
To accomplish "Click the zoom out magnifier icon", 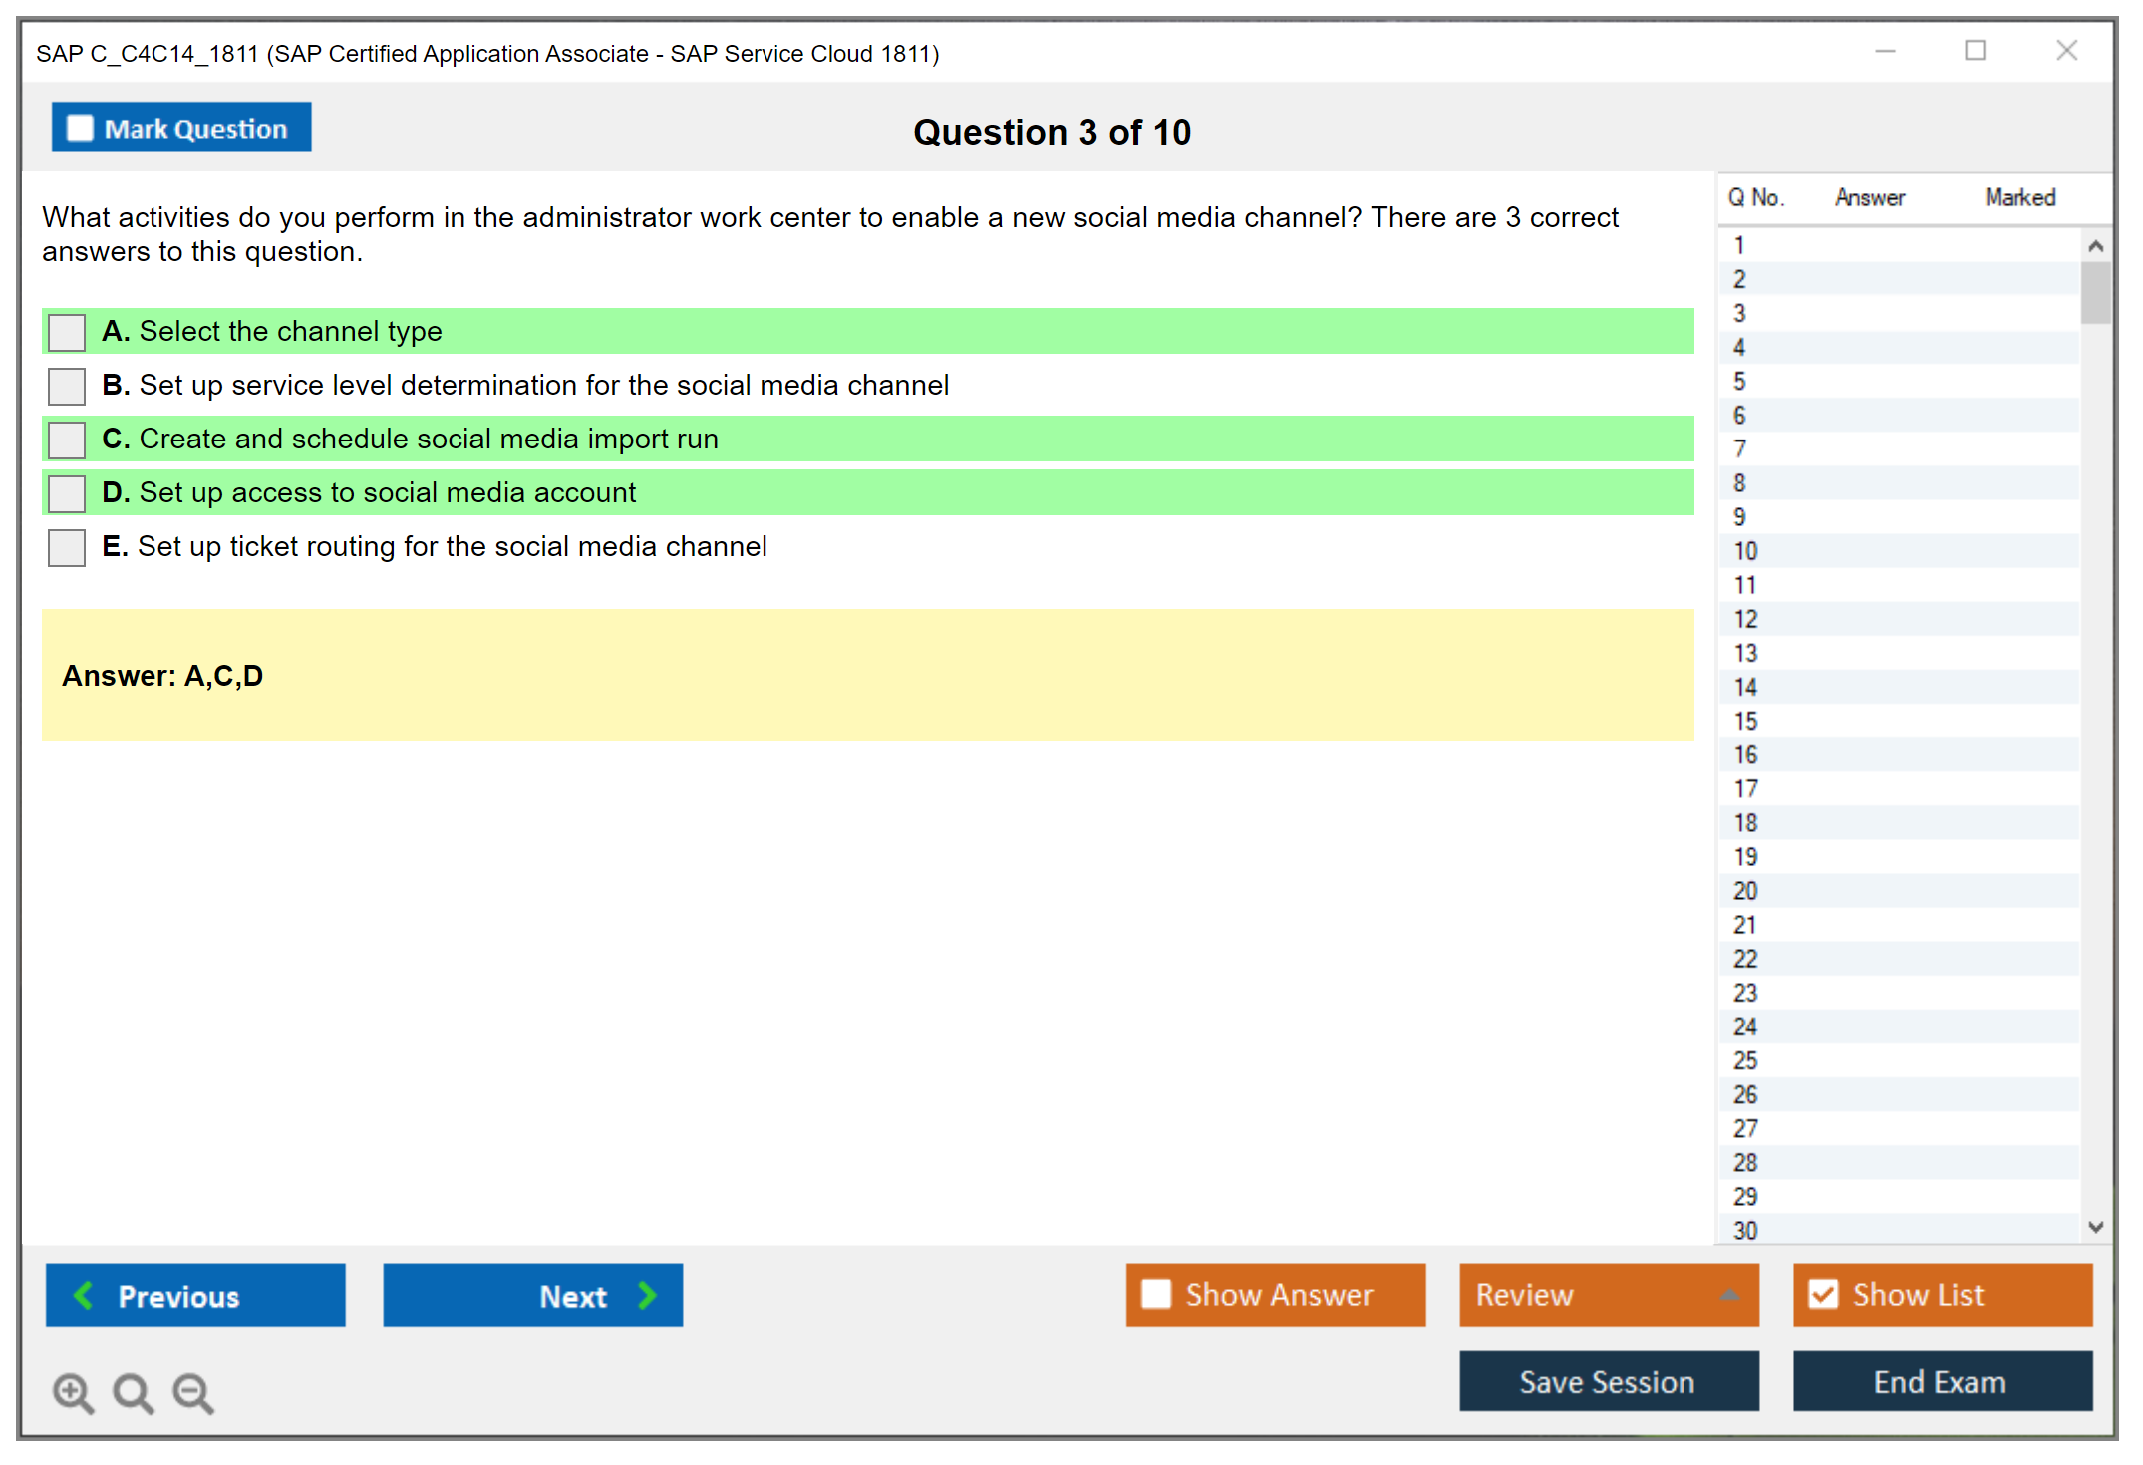I will (193, 1392).
